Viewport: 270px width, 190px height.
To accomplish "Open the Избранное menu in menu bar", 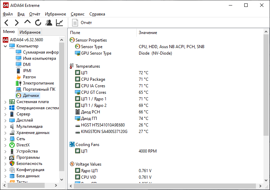I will click(x=55, y=14).
